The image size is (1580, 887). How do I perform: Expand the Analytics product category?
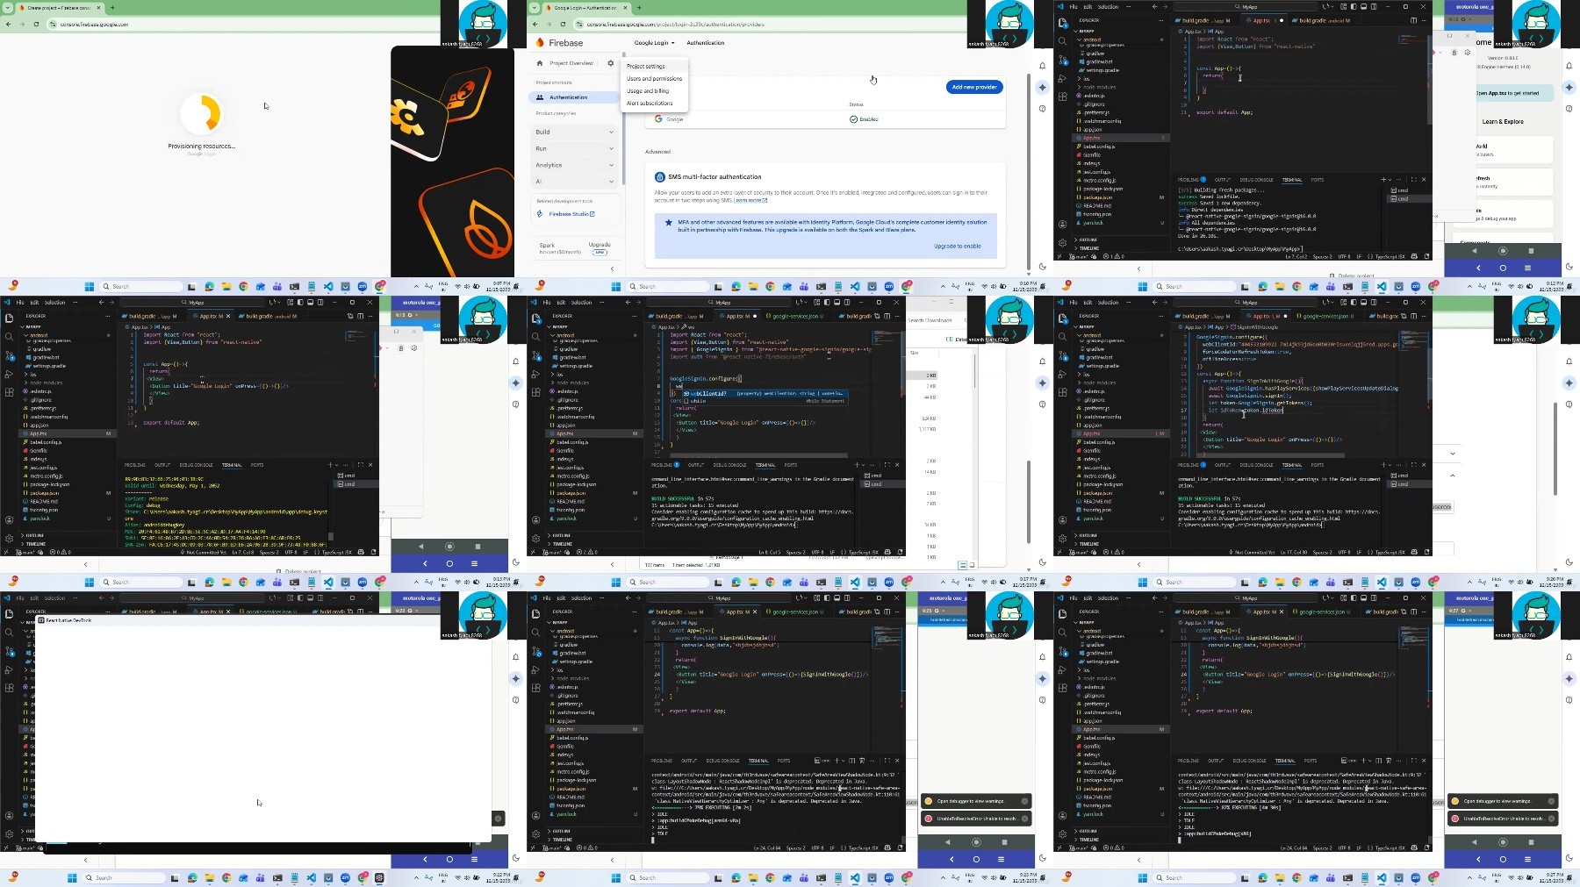coord(575,165)
